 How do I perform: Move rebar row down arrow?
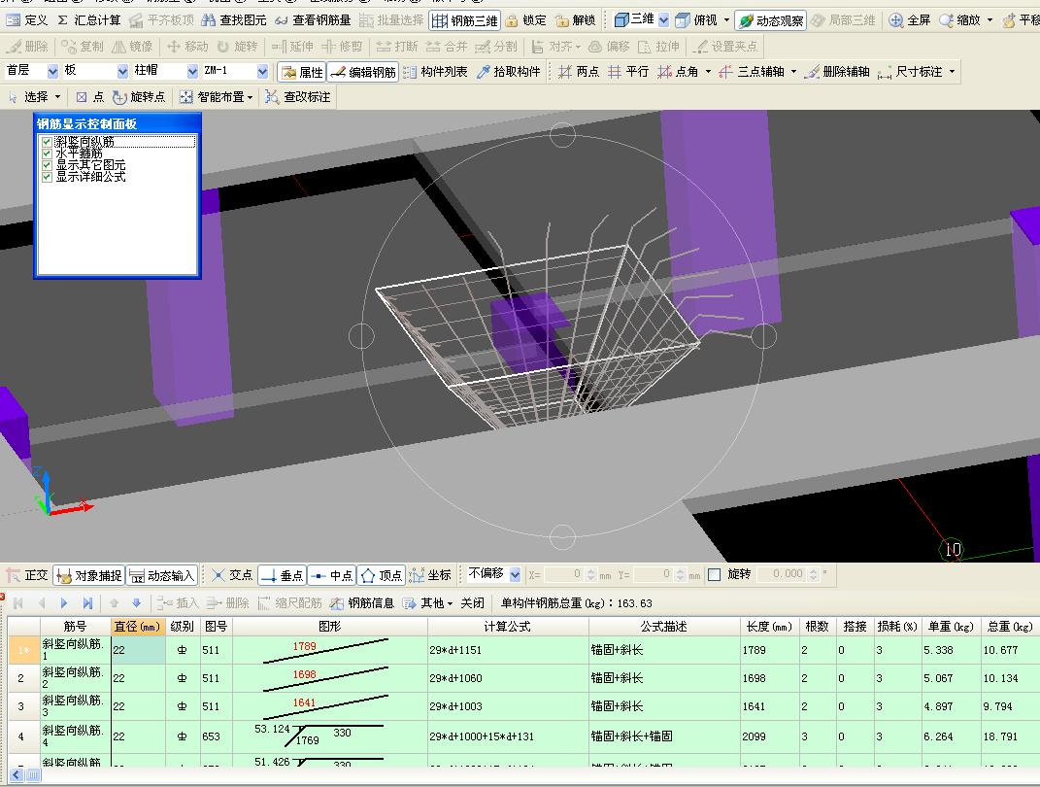pyautogui.click(x=137, y=603)
